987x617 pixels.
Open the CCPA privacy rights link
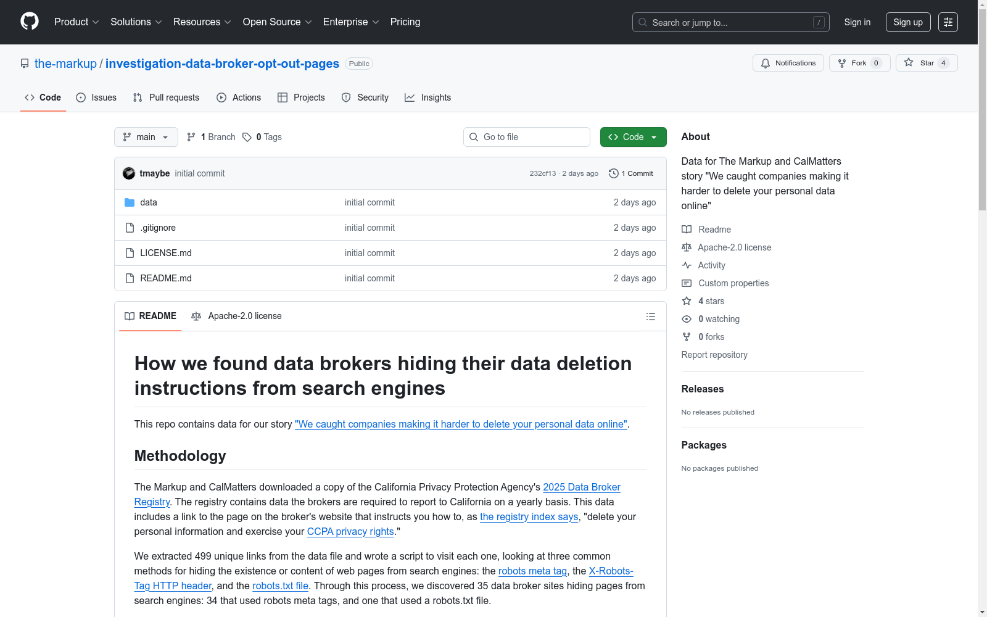[350, 532]
